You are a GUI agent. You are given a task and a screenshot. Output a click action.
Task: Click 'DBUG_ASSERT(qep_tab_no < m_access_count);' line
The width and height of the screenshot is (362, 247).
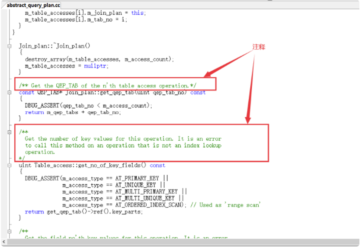pos(89,106)
